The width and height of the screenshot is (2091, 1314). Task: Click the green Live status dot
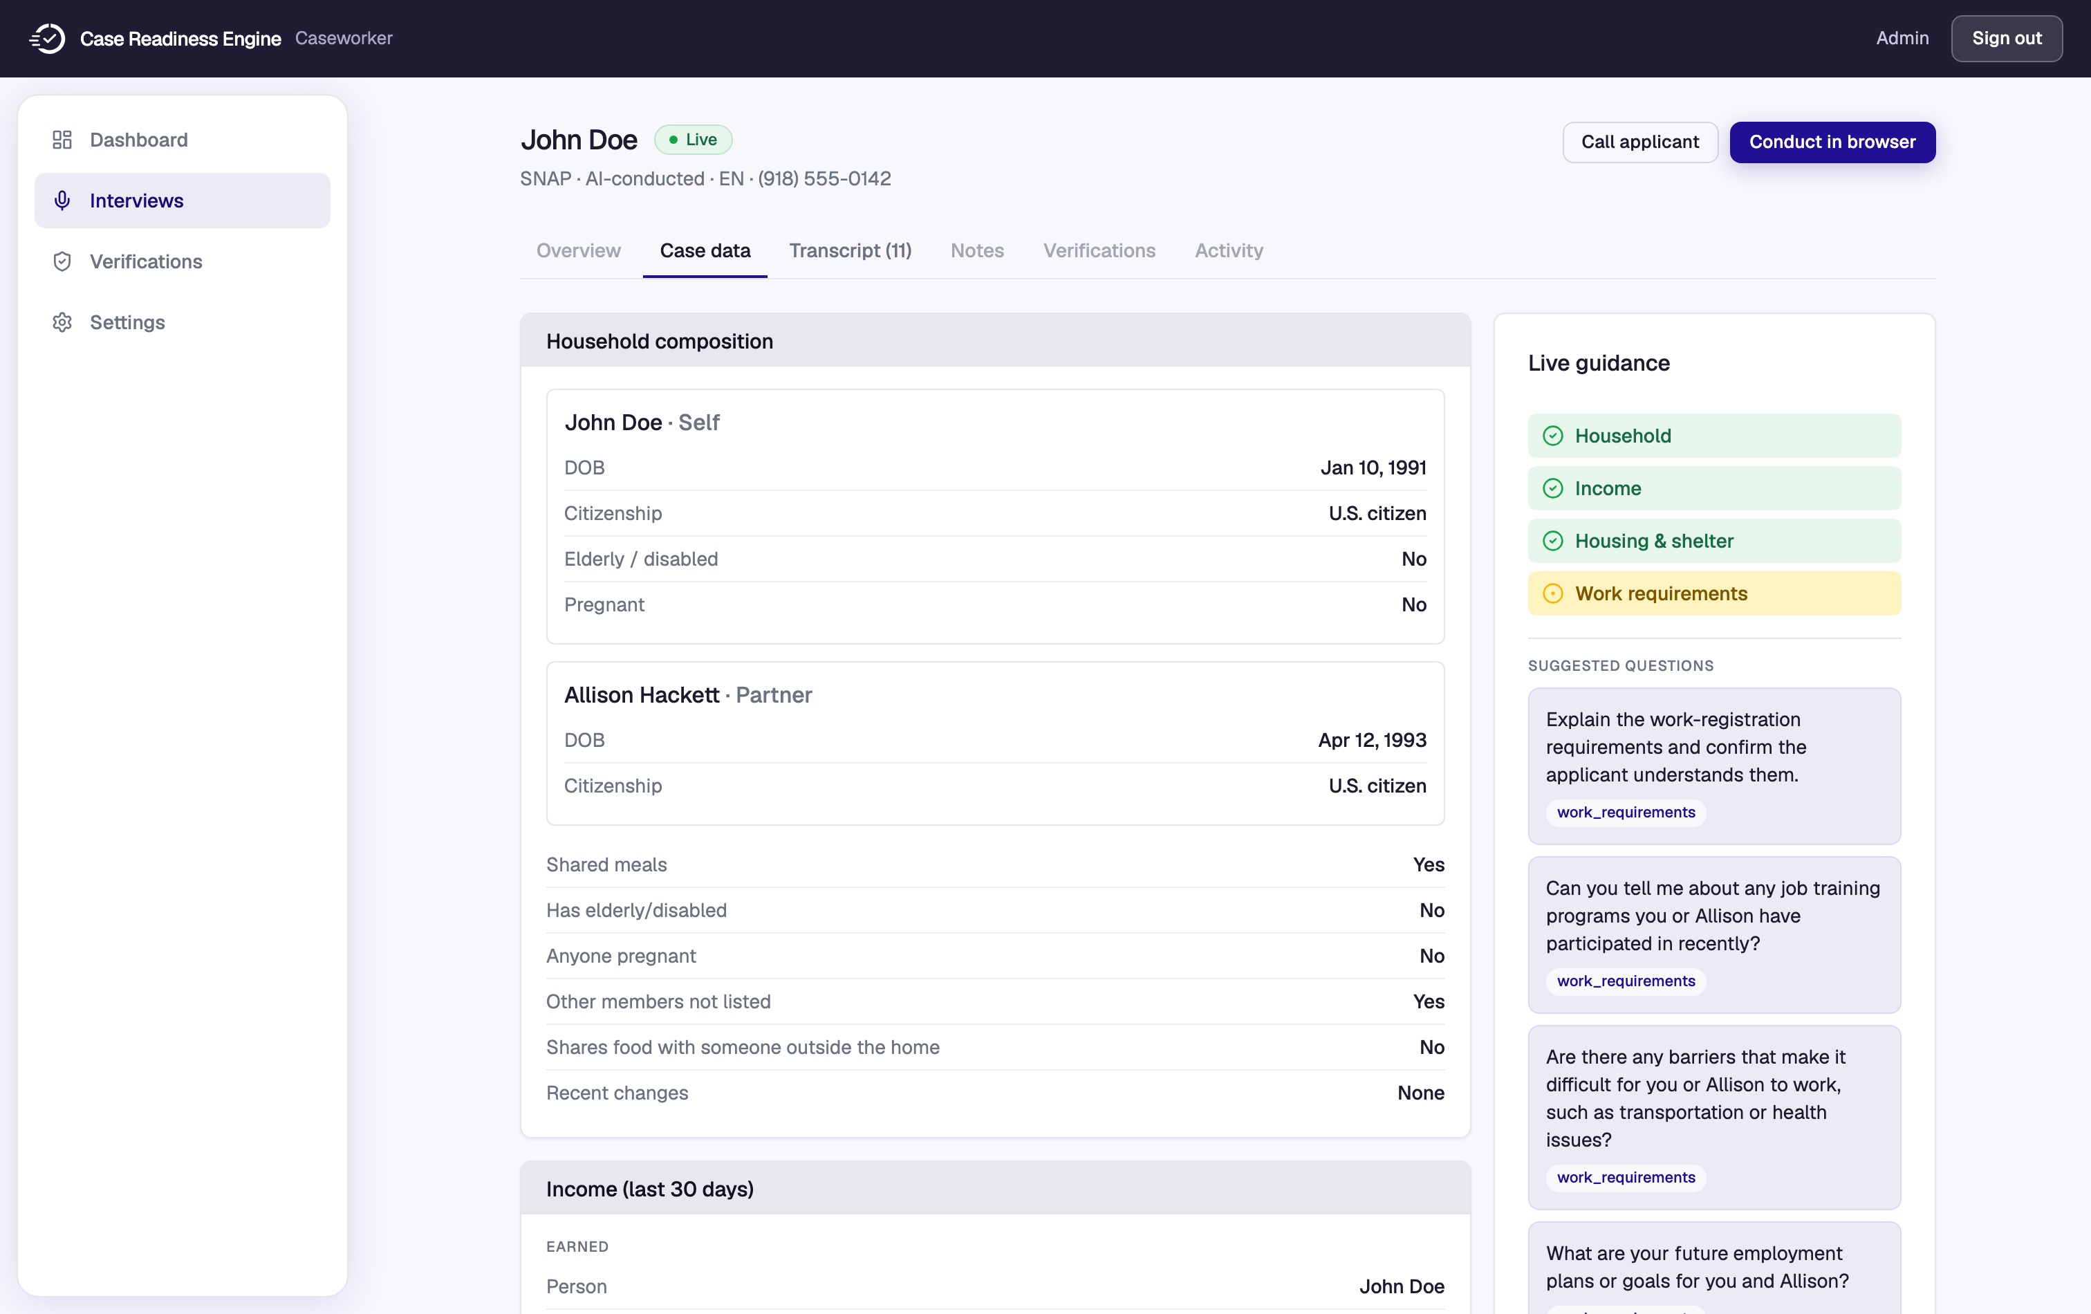[673, 140]
